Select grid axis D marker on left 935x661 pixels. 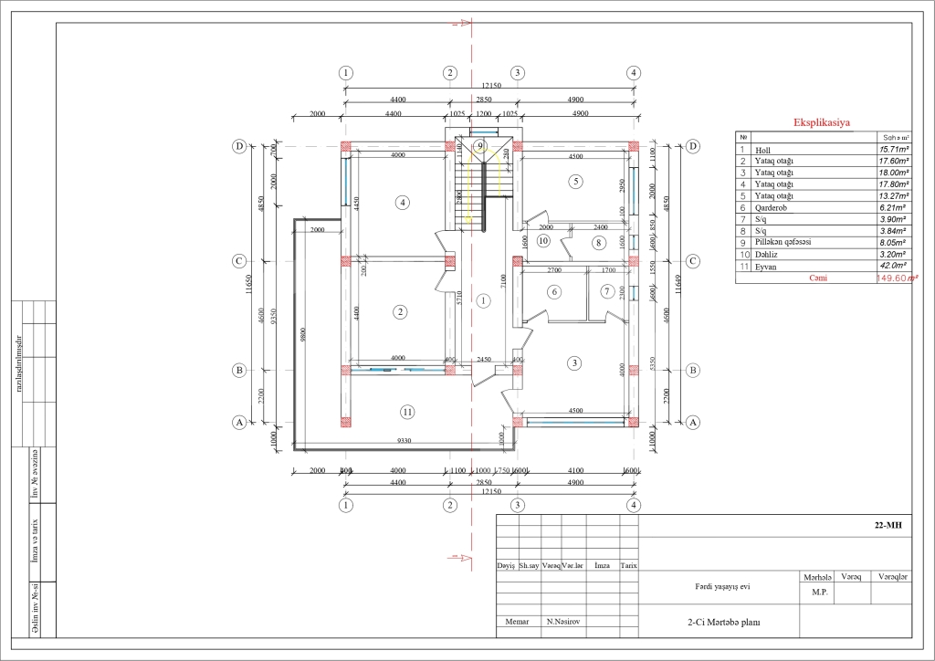(x=239, y=146)
